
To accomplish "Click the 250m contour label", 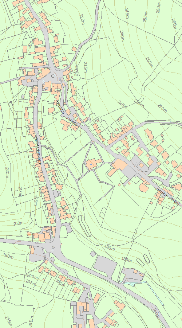I will point(149,62).
